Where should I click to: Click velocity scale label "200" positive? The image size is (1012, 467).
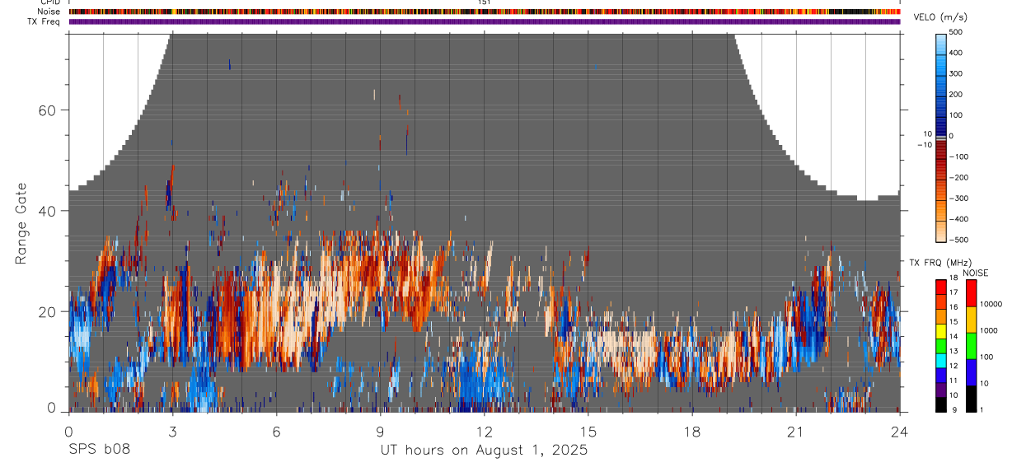point(957,95)
